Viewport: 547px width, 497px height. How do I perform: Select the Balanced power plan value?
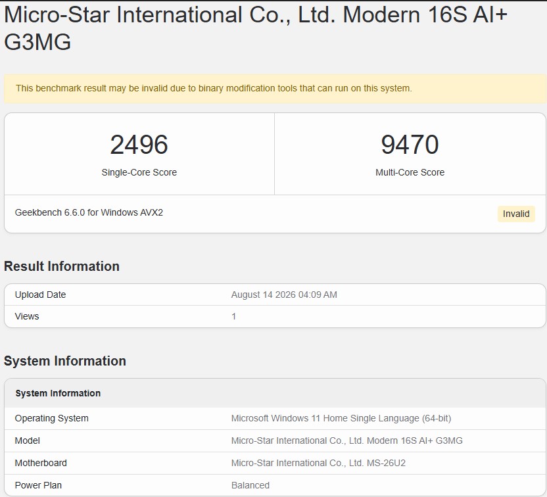[x=250, y=485]
